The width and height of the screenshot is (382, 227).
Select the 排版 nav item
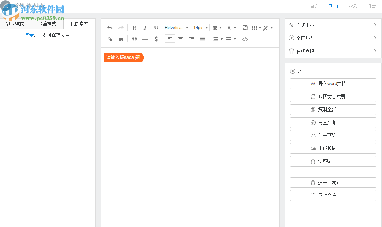pyautogui.click(x=334, y=6)
